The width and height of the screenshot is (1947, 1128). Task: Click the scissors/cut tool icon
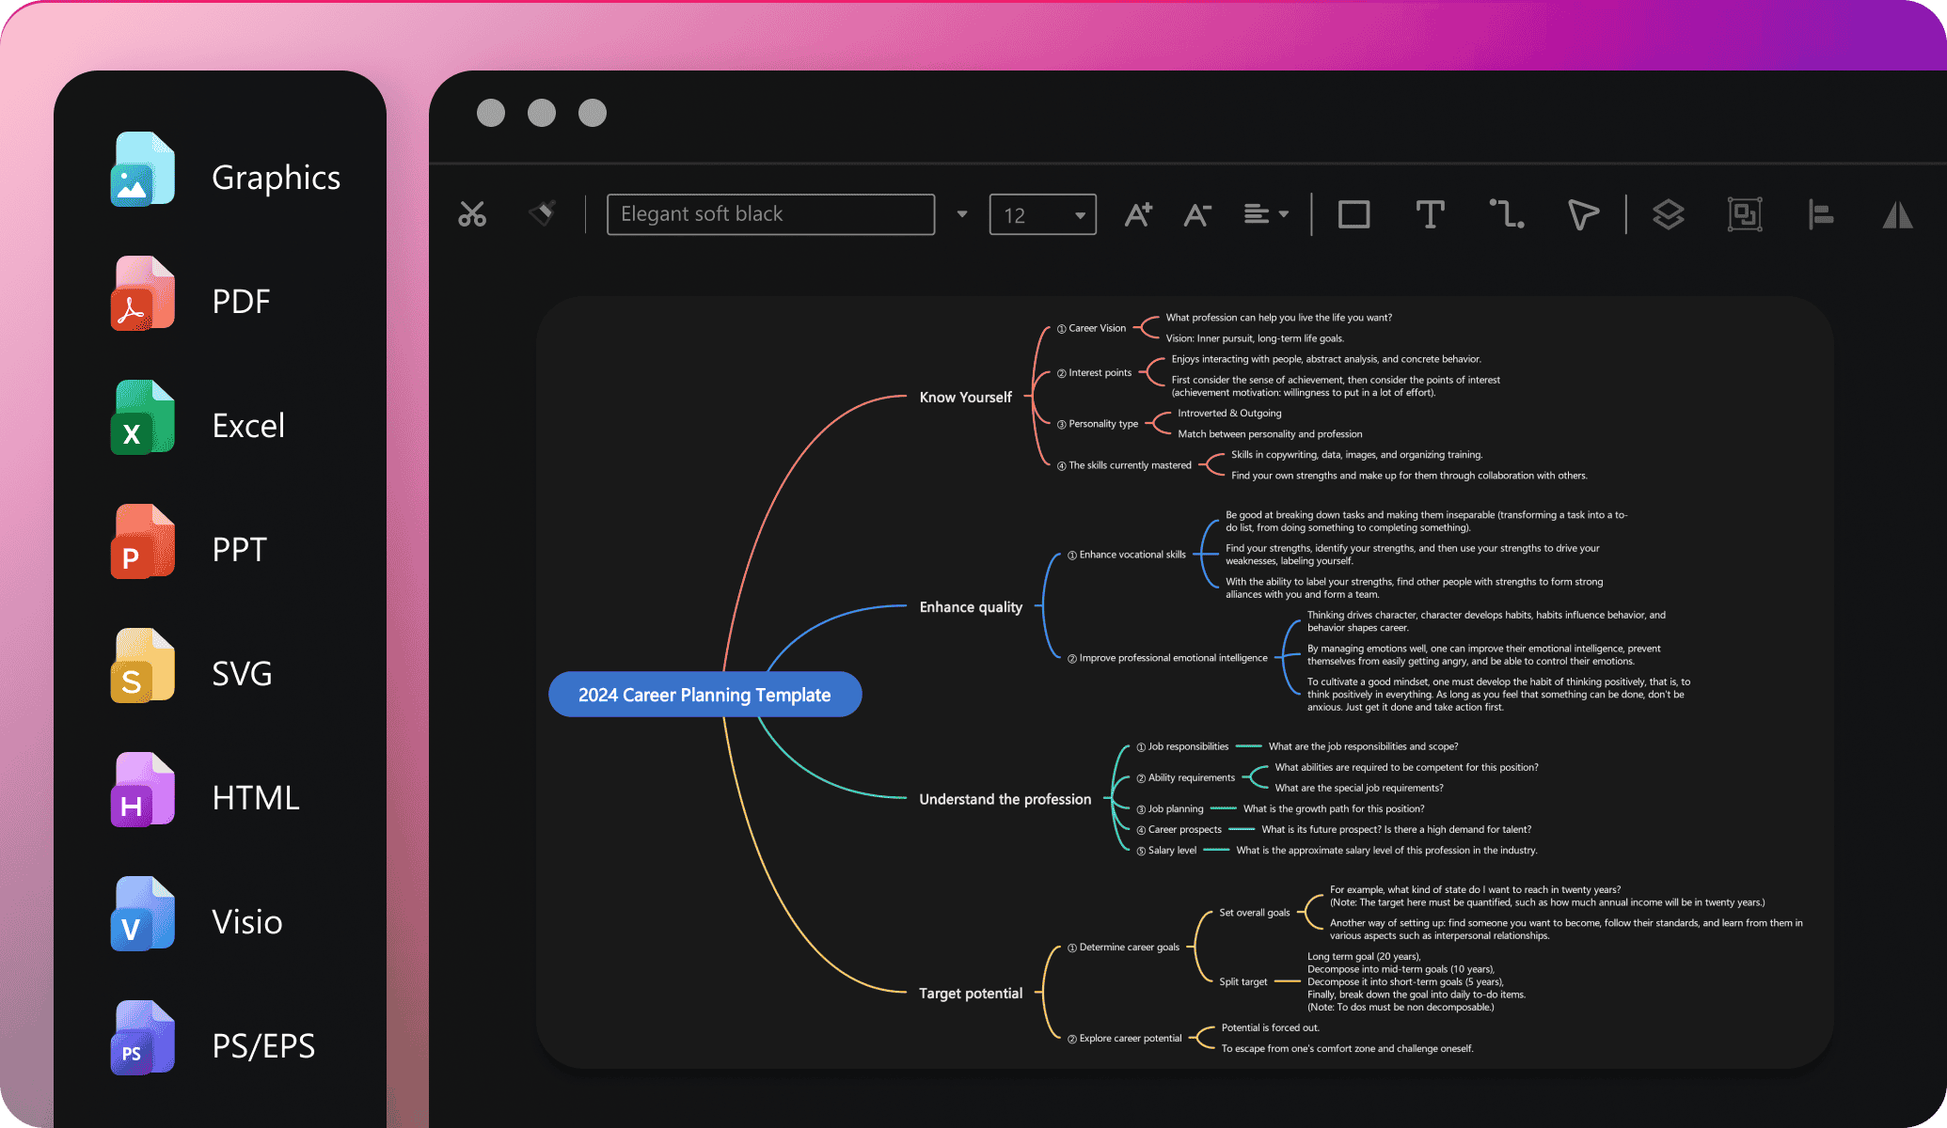473,212
